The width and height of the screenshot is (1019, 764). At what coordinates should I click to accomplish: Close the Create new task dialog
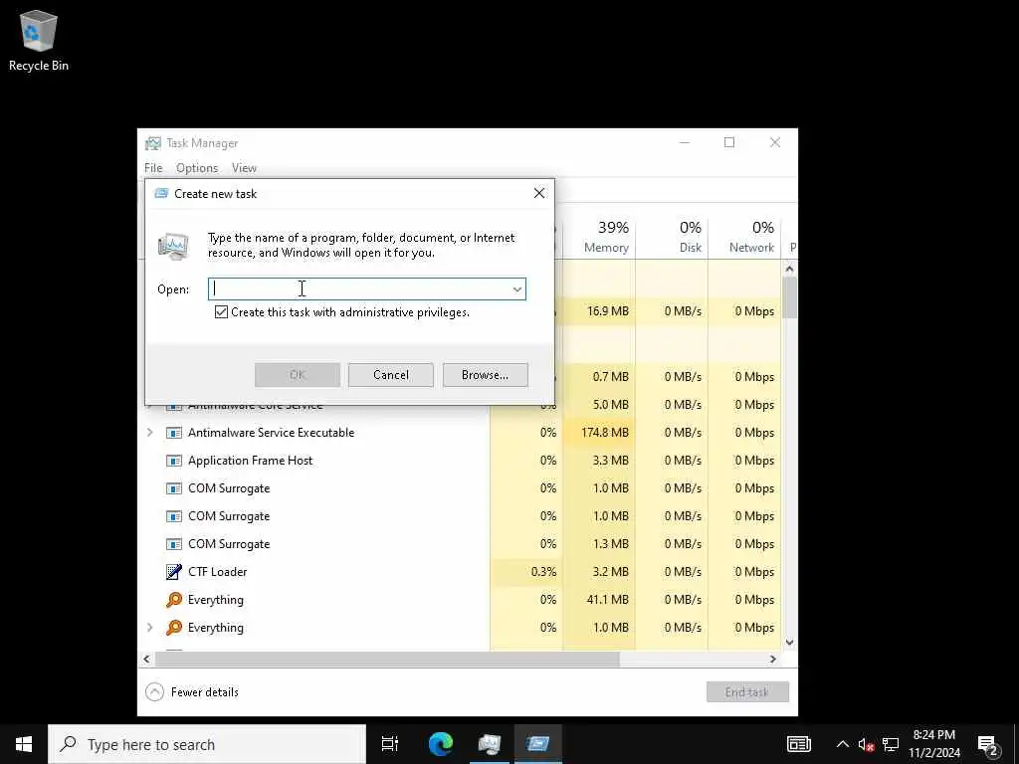coord(538,194)
